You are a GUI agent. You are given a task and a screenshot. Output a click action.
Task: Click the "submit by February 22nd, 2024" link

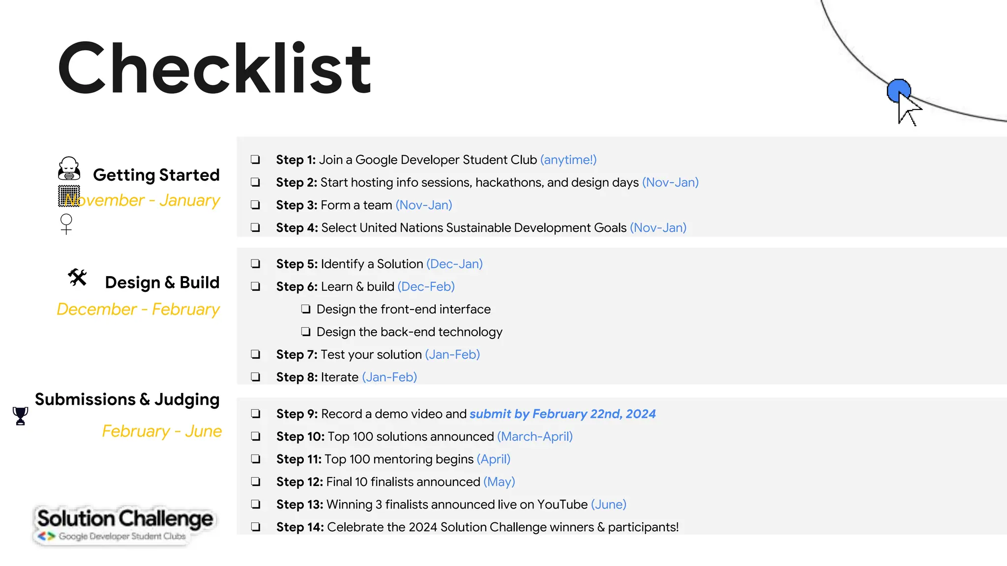[563, 414]
